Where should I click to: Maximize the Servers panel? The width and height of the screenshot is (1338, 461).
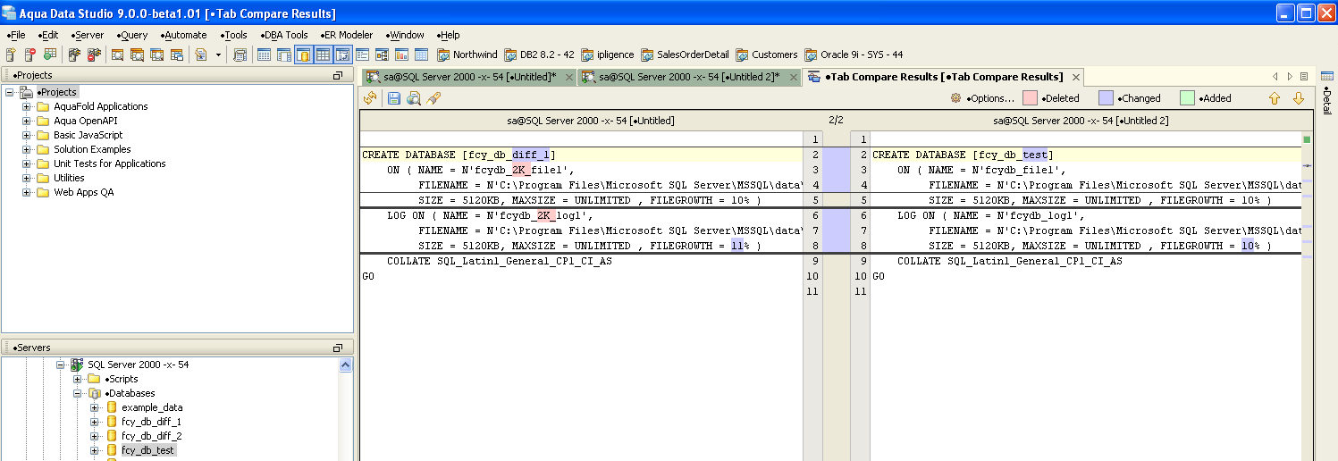click(x=338, y=348)
